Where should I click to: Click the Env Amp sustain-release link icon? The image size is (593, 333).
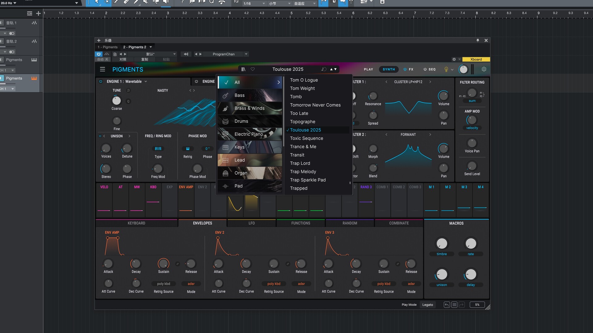click(178, 264)
